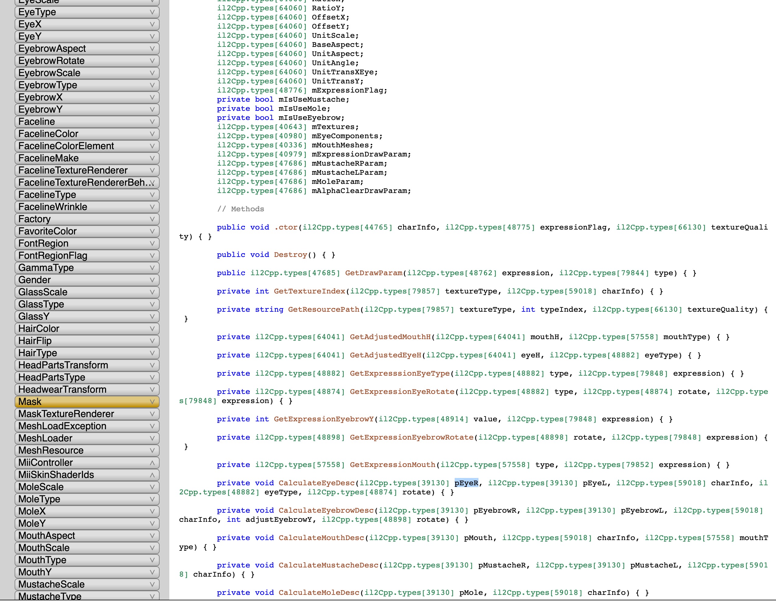
Task: Expand the GammaType item chevron
Action: (152, 268)
